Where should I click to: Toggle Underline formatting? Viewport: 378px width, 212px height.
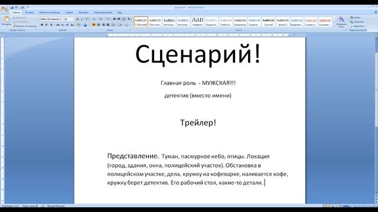tap(51, 25)
